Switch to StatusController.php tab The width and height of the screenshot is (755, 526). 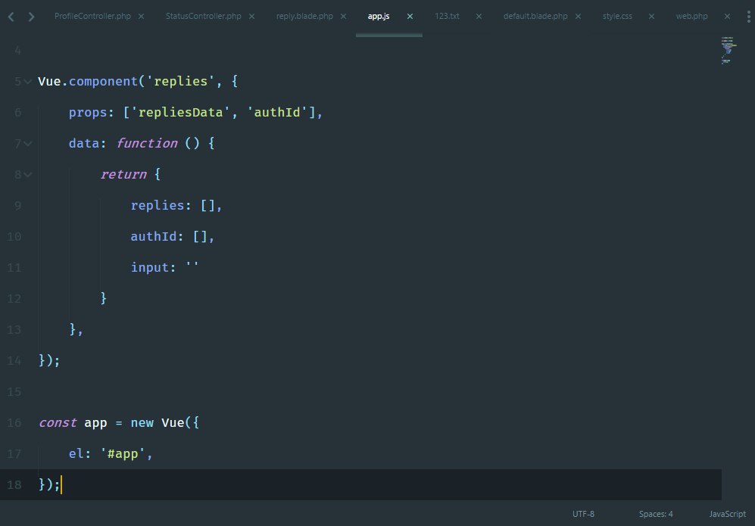pos(203,16)
